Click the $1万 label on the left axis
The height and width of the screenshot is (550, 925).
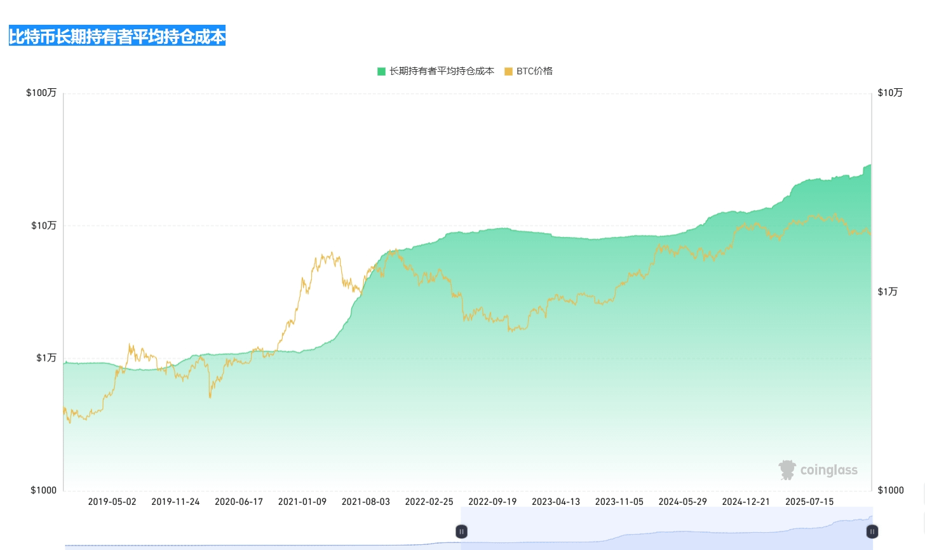pyautogui.click(x=46, y=358)
